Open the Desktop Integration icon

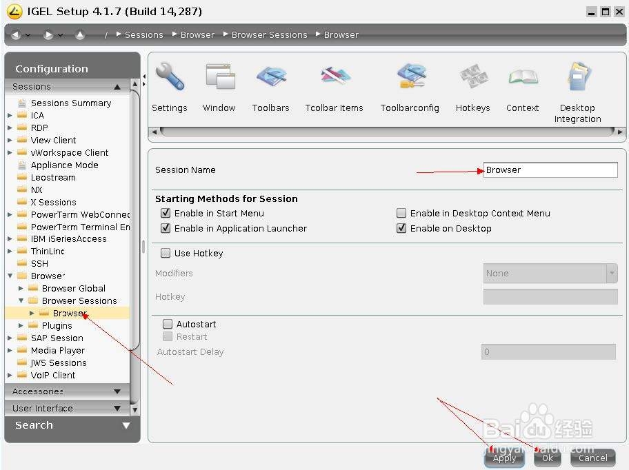579,76
